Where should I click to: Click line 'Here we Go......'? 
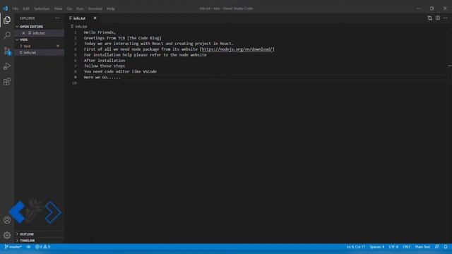pyautogui.click(x=102, y=77)
